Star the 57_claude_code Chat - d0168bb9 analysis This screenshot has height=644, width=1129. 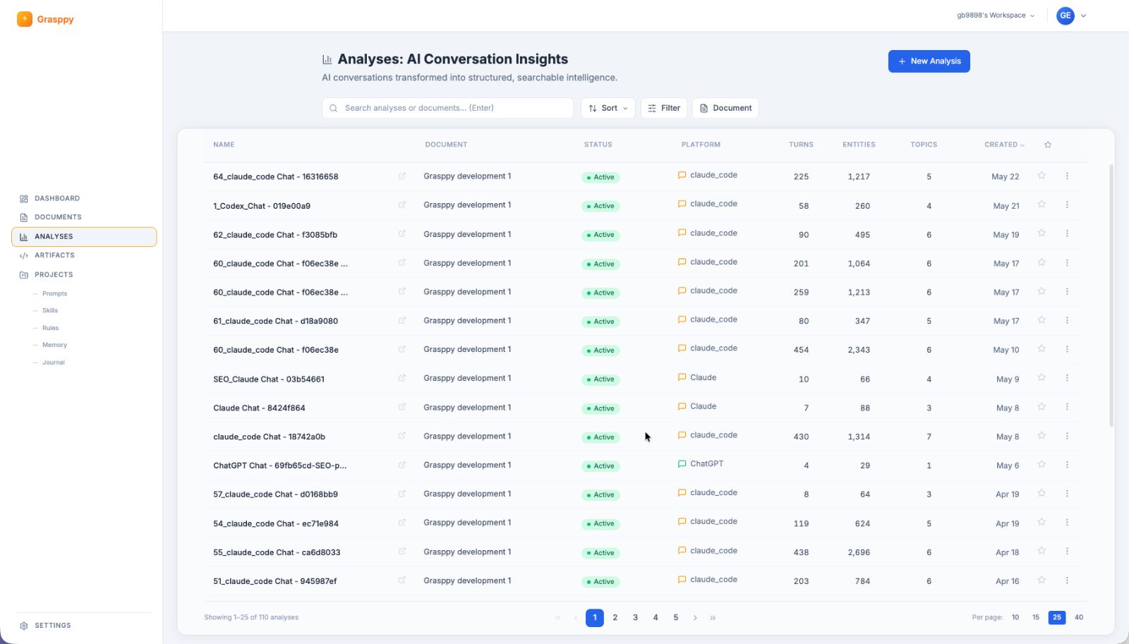(x=1042, y=494)
